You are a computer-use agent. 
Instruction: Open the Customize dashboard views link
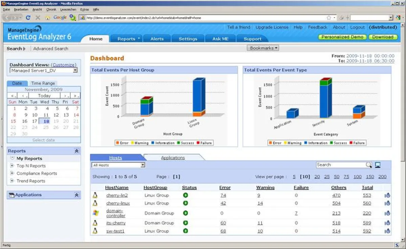63,65
